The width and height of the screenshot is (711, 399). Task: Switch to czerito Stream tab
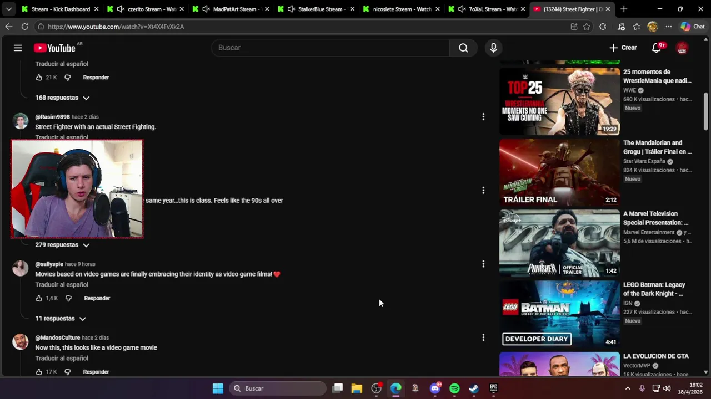[x=145, y=9]
